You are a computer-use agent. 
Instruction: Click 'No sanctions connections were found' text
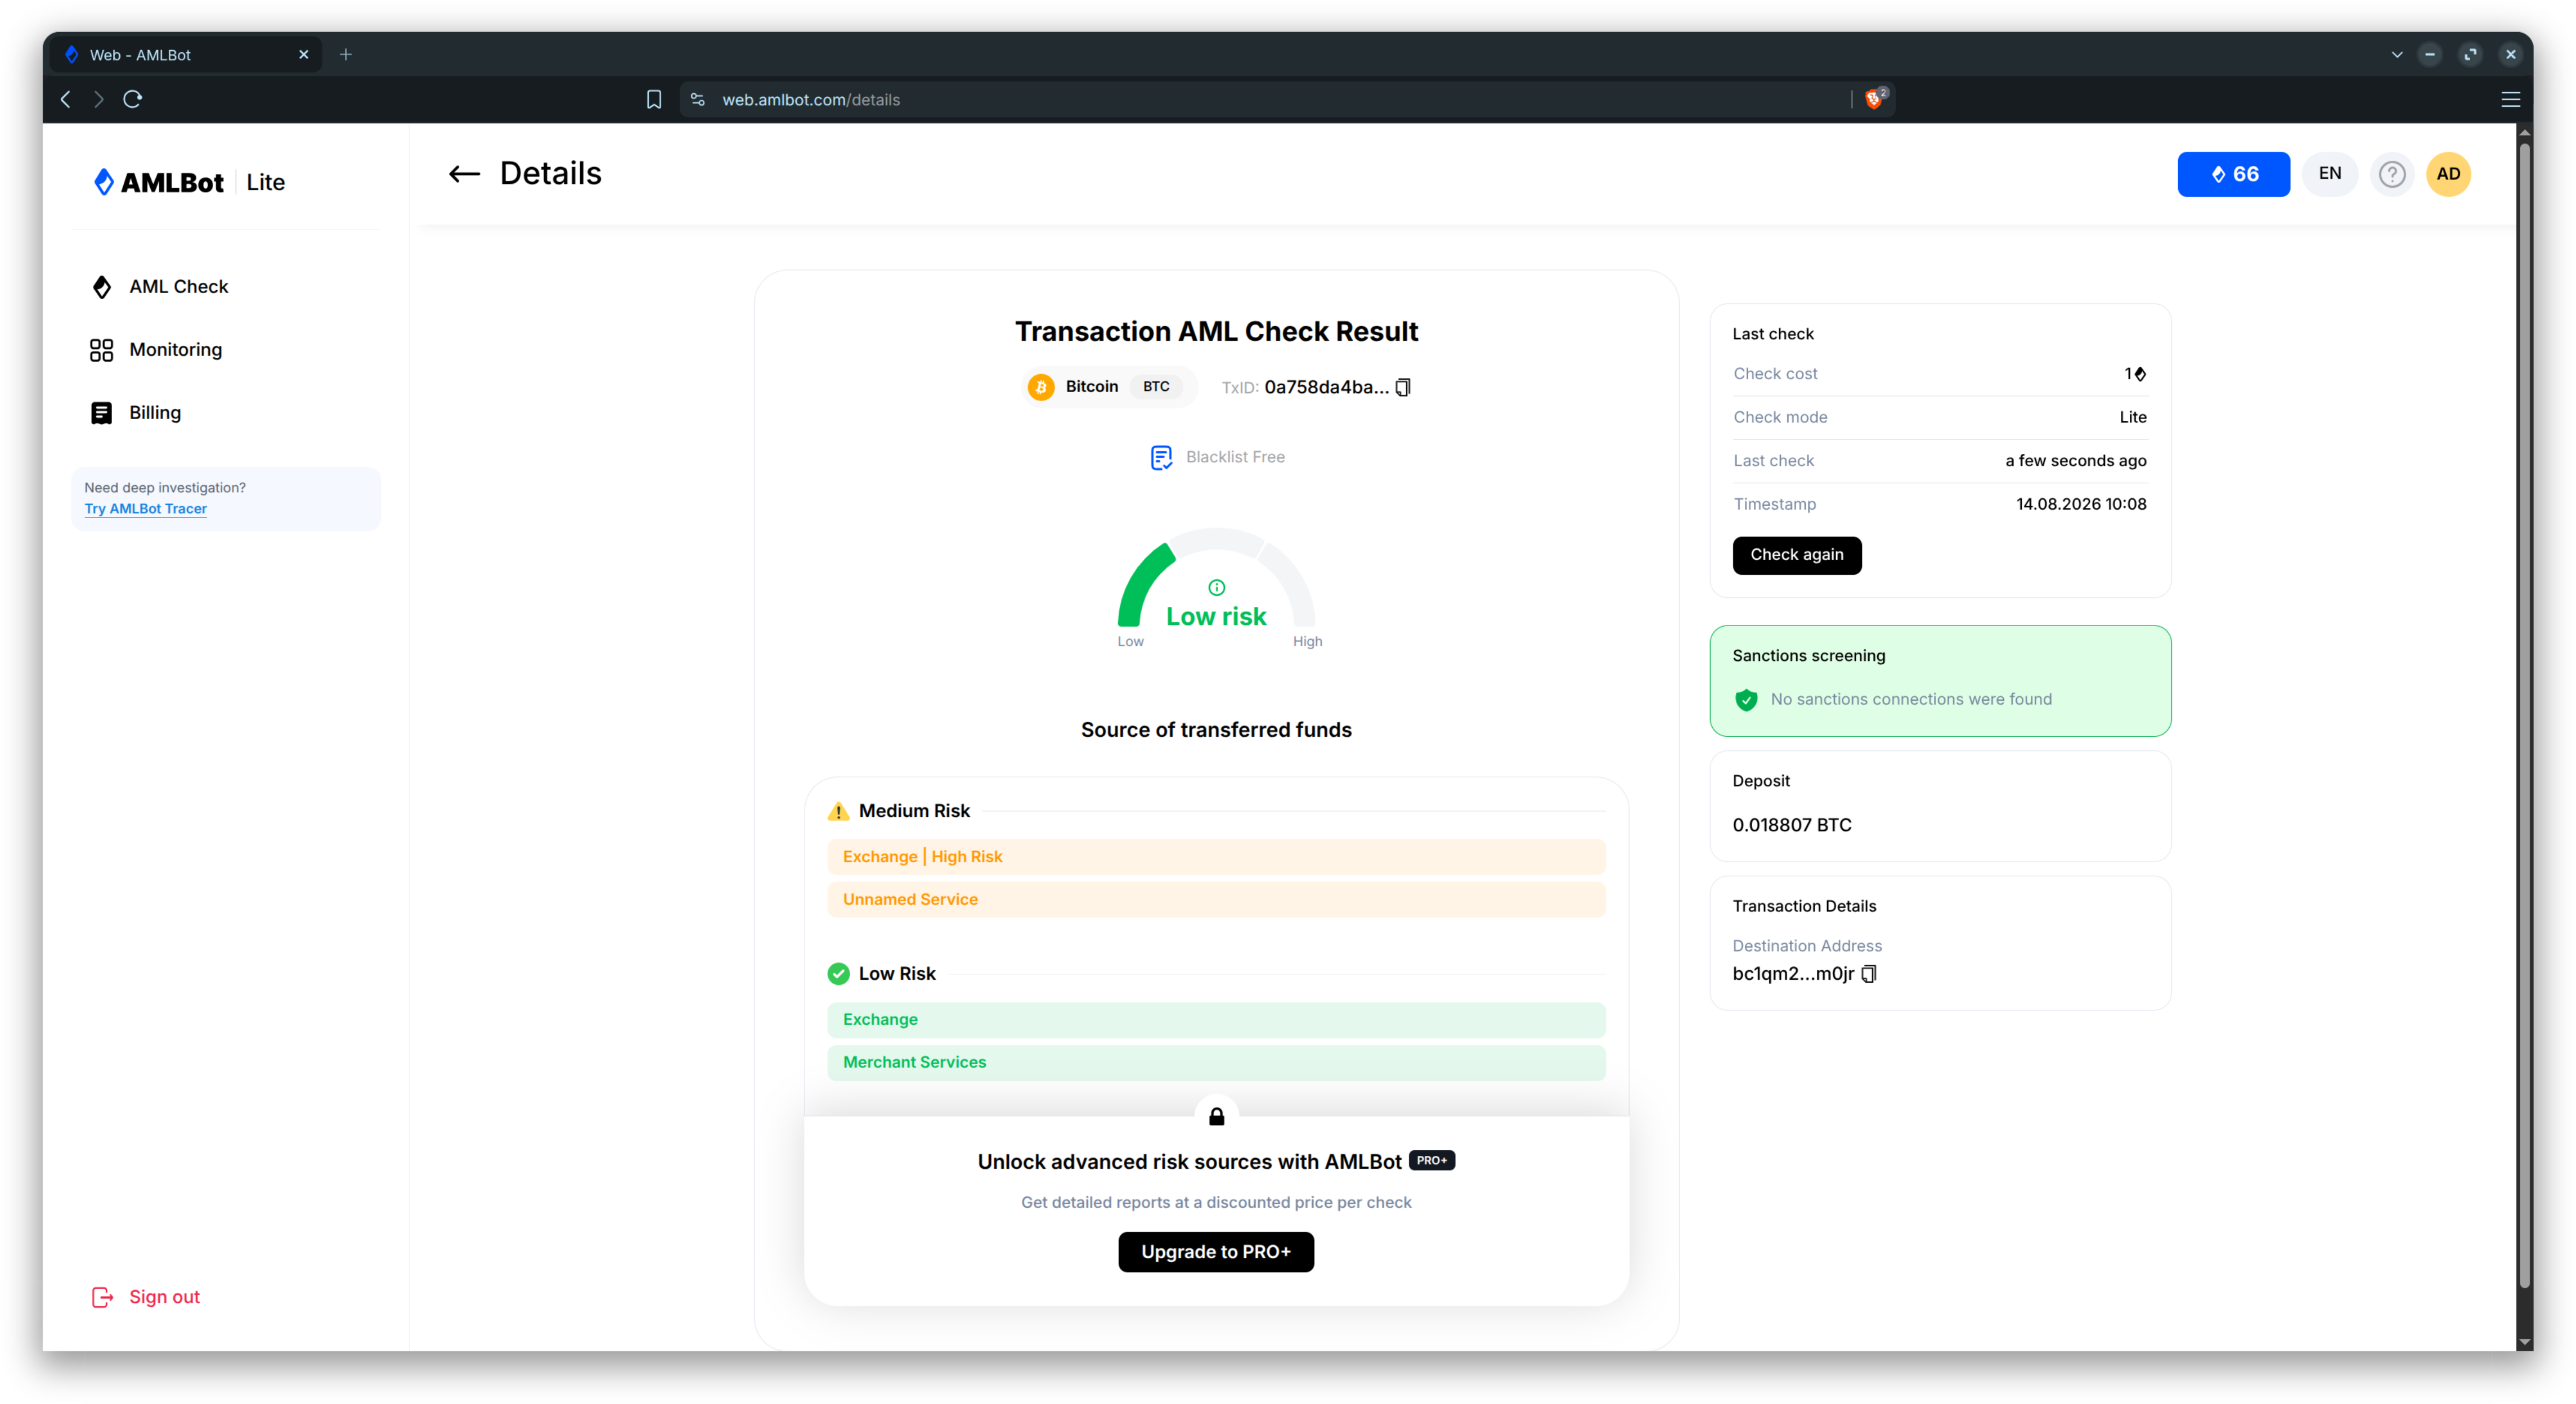pyautogui.click(x=1911, y=699)
